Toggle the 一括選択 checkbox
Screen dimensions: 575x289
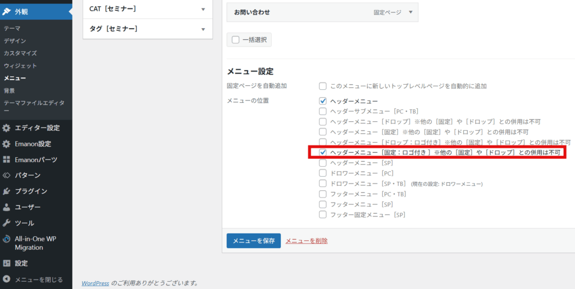tap(235, 39)
